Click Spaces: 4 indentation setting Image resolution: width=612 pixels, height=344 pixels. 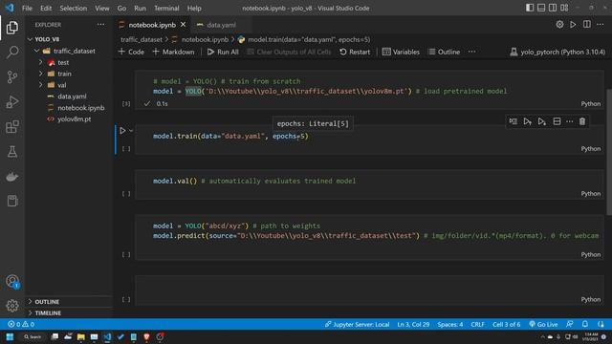[450, 324]
